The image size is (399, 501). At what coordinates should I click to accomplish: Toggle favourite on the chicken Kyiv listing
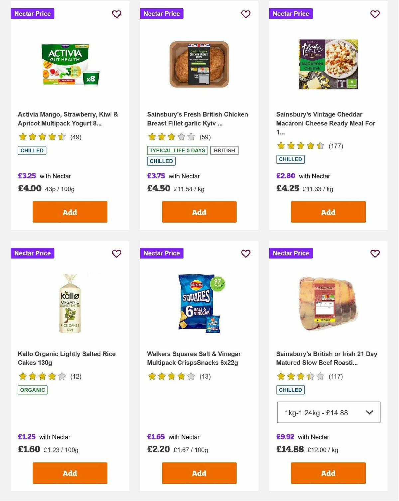[246, 14]
